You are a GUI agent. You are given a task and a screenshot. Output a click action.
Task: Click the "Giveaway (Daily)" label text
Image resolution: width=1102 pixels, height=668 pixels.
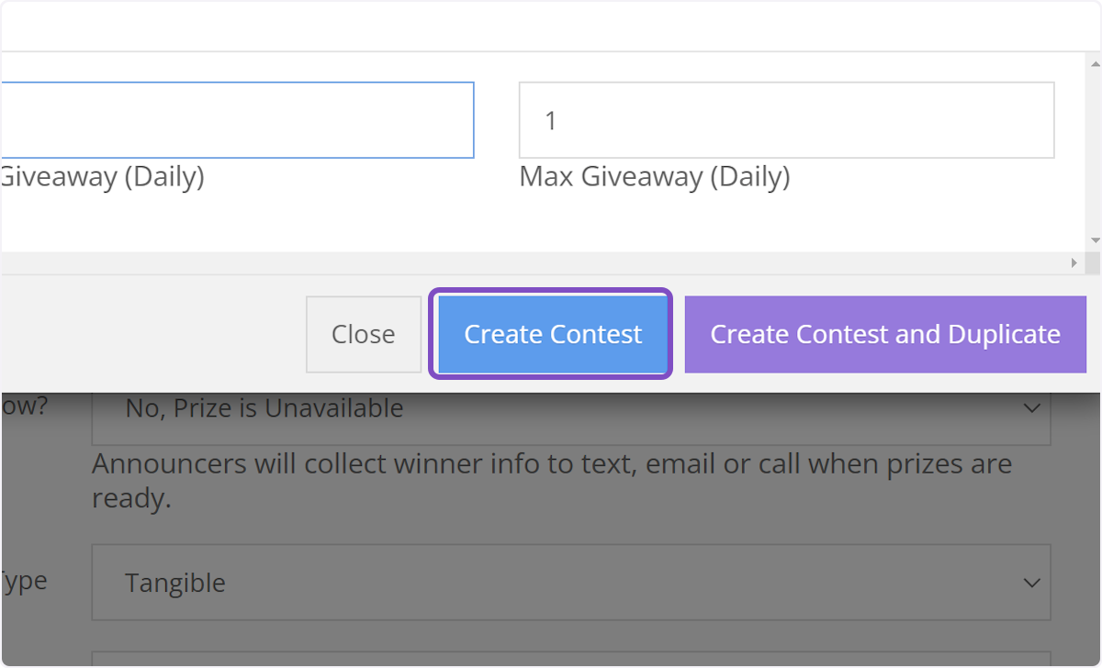click(101, 176)
